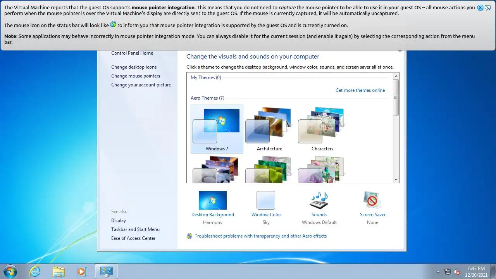
Task: Open Desktop Background icon showing Harmony
Action: coord(213,200)
